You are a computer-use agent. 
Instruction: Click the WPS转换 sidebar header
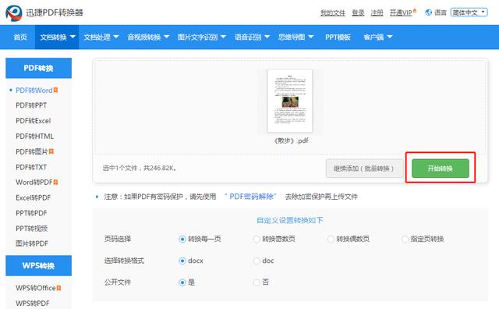tap(38, 265)
